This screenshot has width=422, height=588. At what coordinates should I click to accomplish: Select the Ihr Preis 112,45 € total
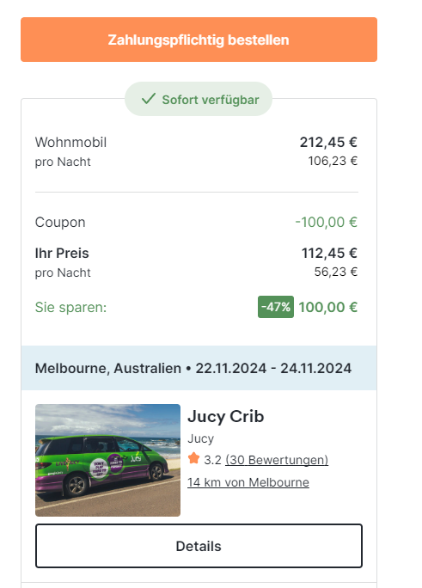[329, 253]
